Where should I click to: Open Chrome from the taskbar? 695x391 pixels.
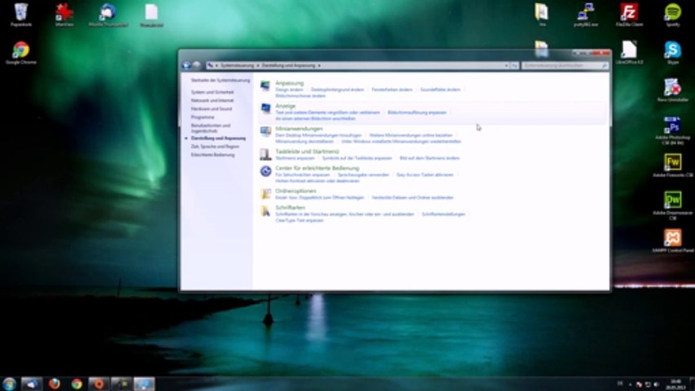[77, 383]
